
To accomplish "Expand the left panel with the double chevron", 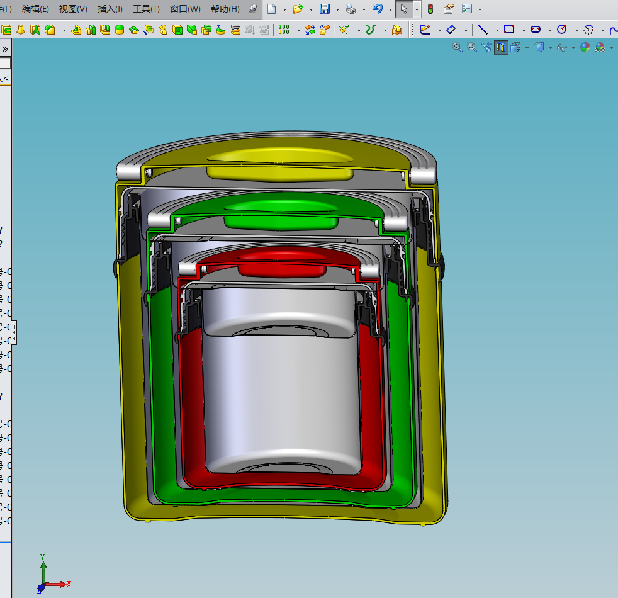I will 5,49.
